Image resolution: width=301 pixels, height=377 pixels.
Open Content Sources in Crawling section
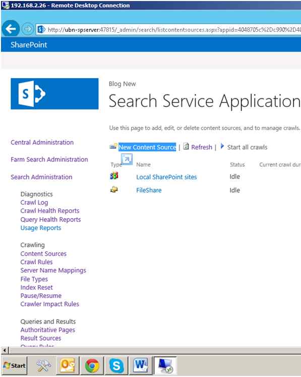point(43,254)
